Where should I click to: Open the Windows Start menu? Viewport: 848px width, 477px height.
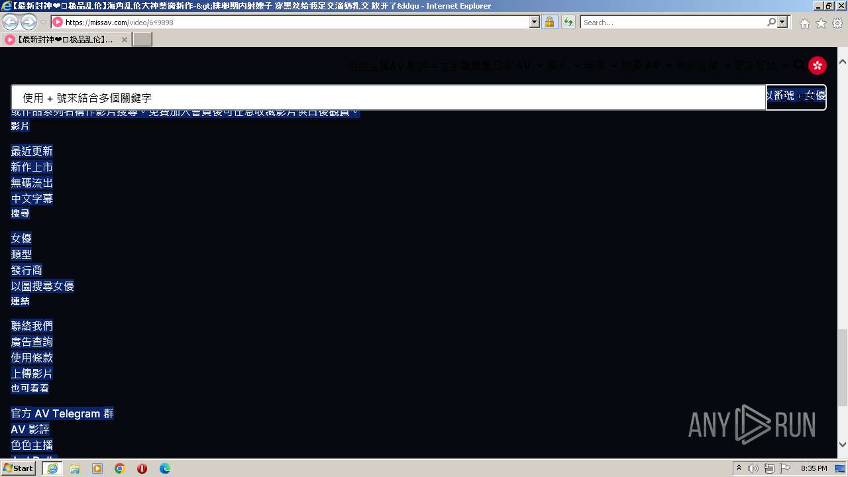click(x=19, y=468)
